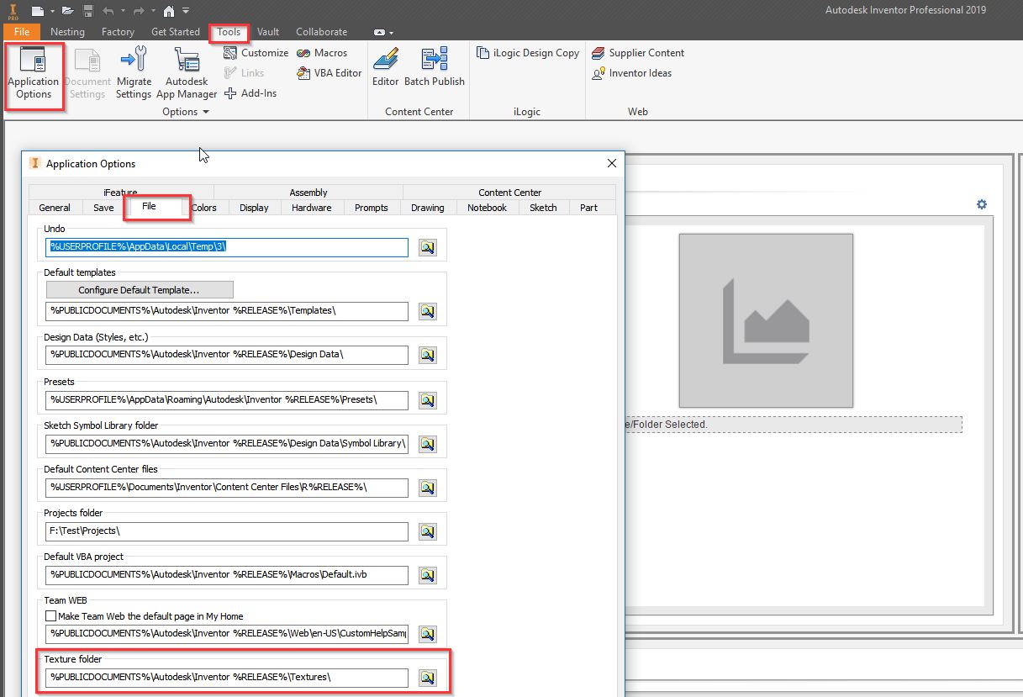Screen dimensions: 1023x697
Task: Open the Drawing tab in Application Options
Action: tap(428, 208)
